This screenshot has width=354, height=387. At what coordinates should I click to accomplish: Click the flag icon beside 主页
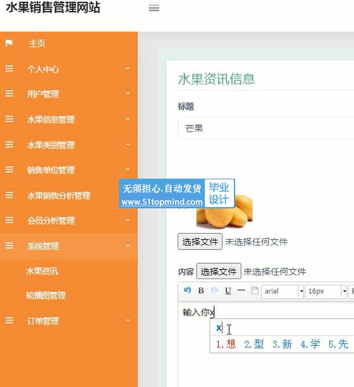9,43
